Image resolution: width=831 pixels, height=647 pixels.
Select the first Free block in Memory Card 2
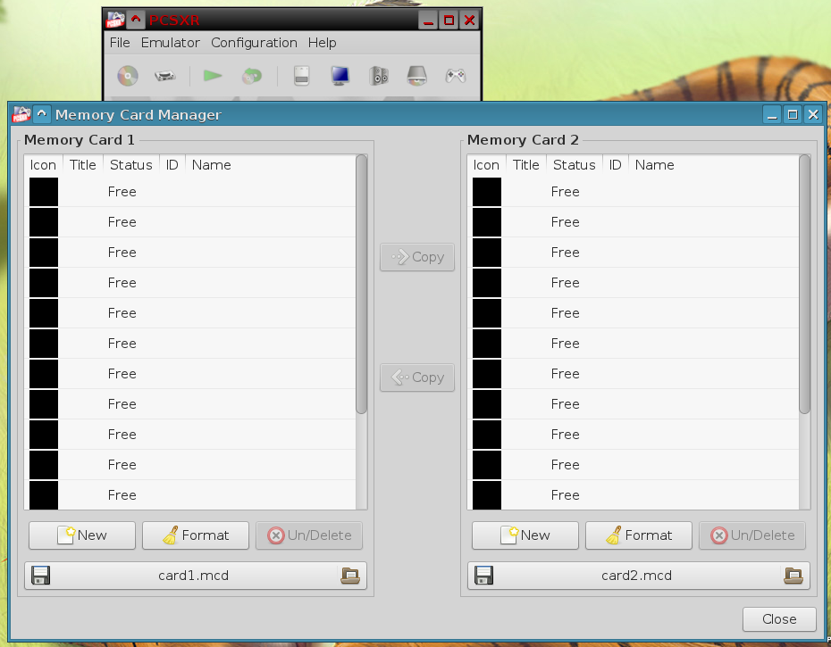point(634,192)
